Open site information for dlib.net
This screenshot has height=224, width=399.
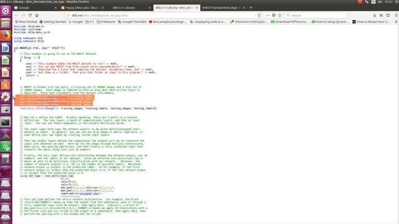pyautogui.click(x=68, y=15)
